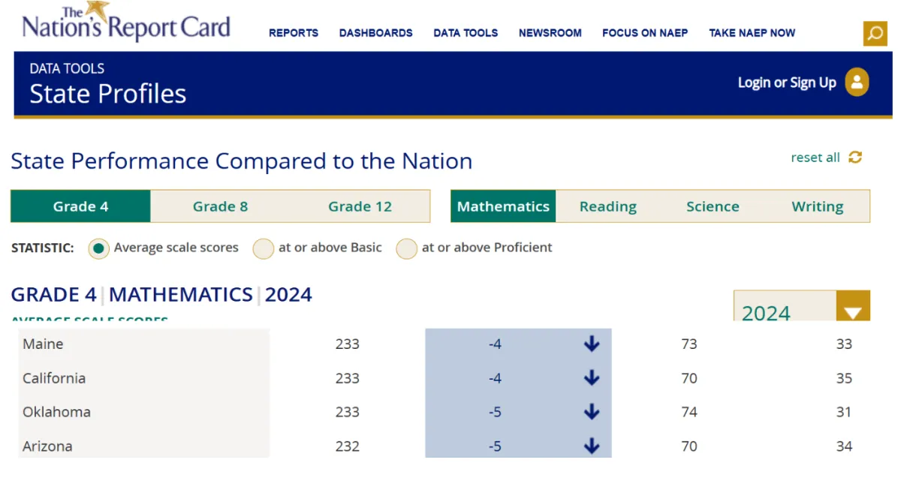This screenshot has width=901, height=484.
Task: Expand the 2024 year dropdown arrow
Action: click(853, 306)
